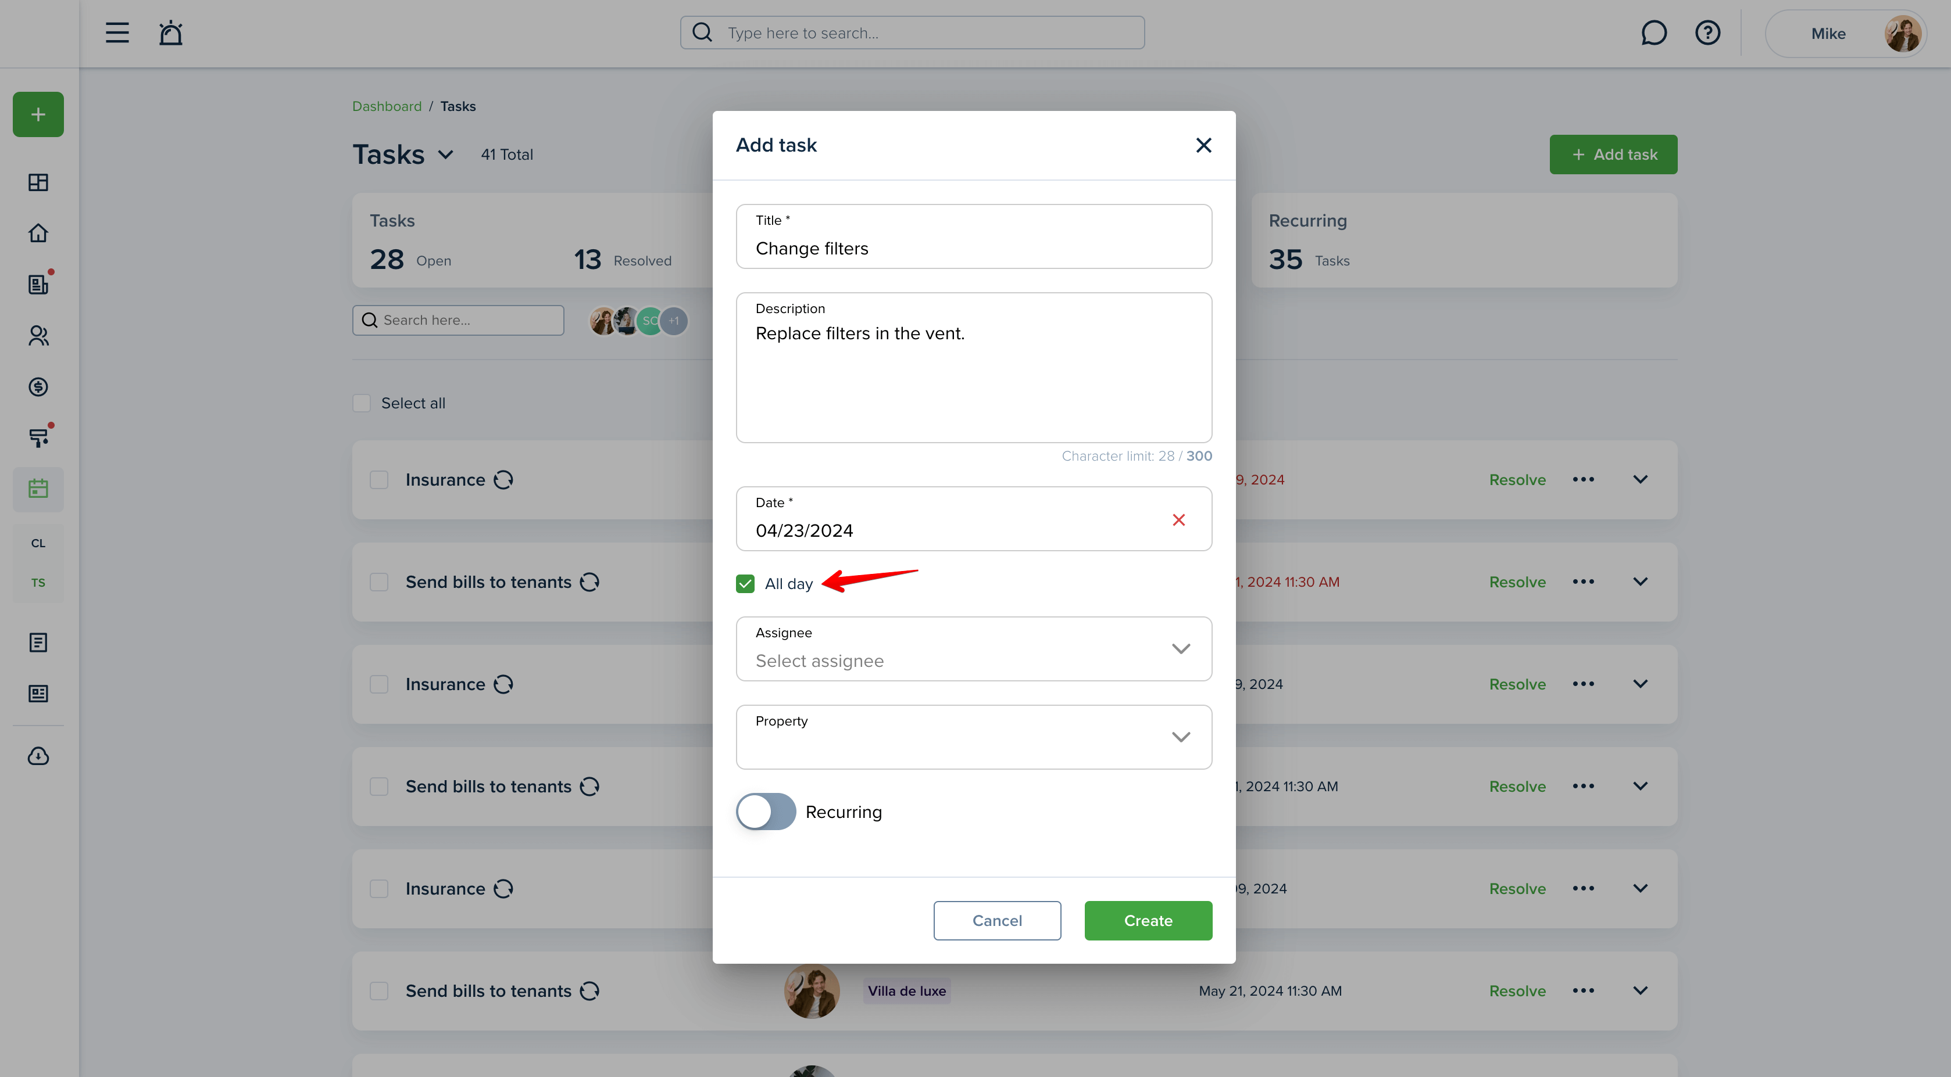Toggle the Recurring switch on
Viewport: 1951px width, 1077px height.
tap(766, 812)
